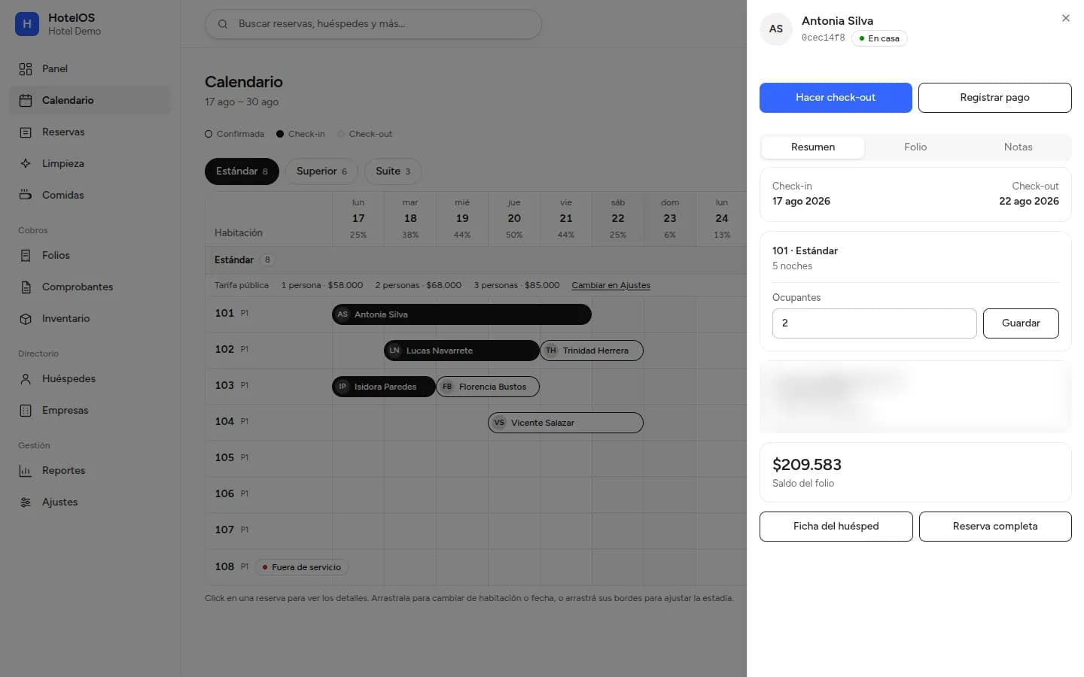Image resolution: width=1084 pixels, height=677 pixels.
Task: Click the lun 17 date column header
Action: click(358, 219)
